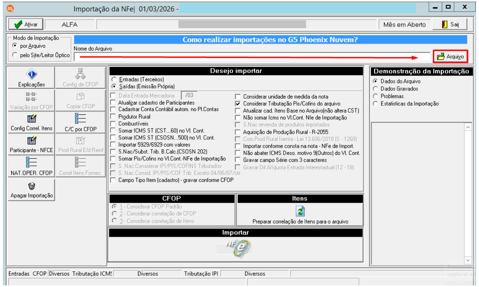Click the Mês em Aberto button
This screenshot has width=479, height=287.
click(404, 24)
